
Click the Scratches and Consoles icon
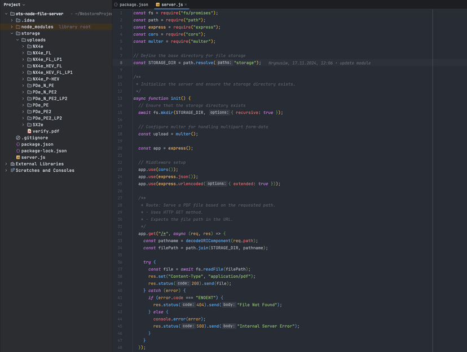coord(12,171)
